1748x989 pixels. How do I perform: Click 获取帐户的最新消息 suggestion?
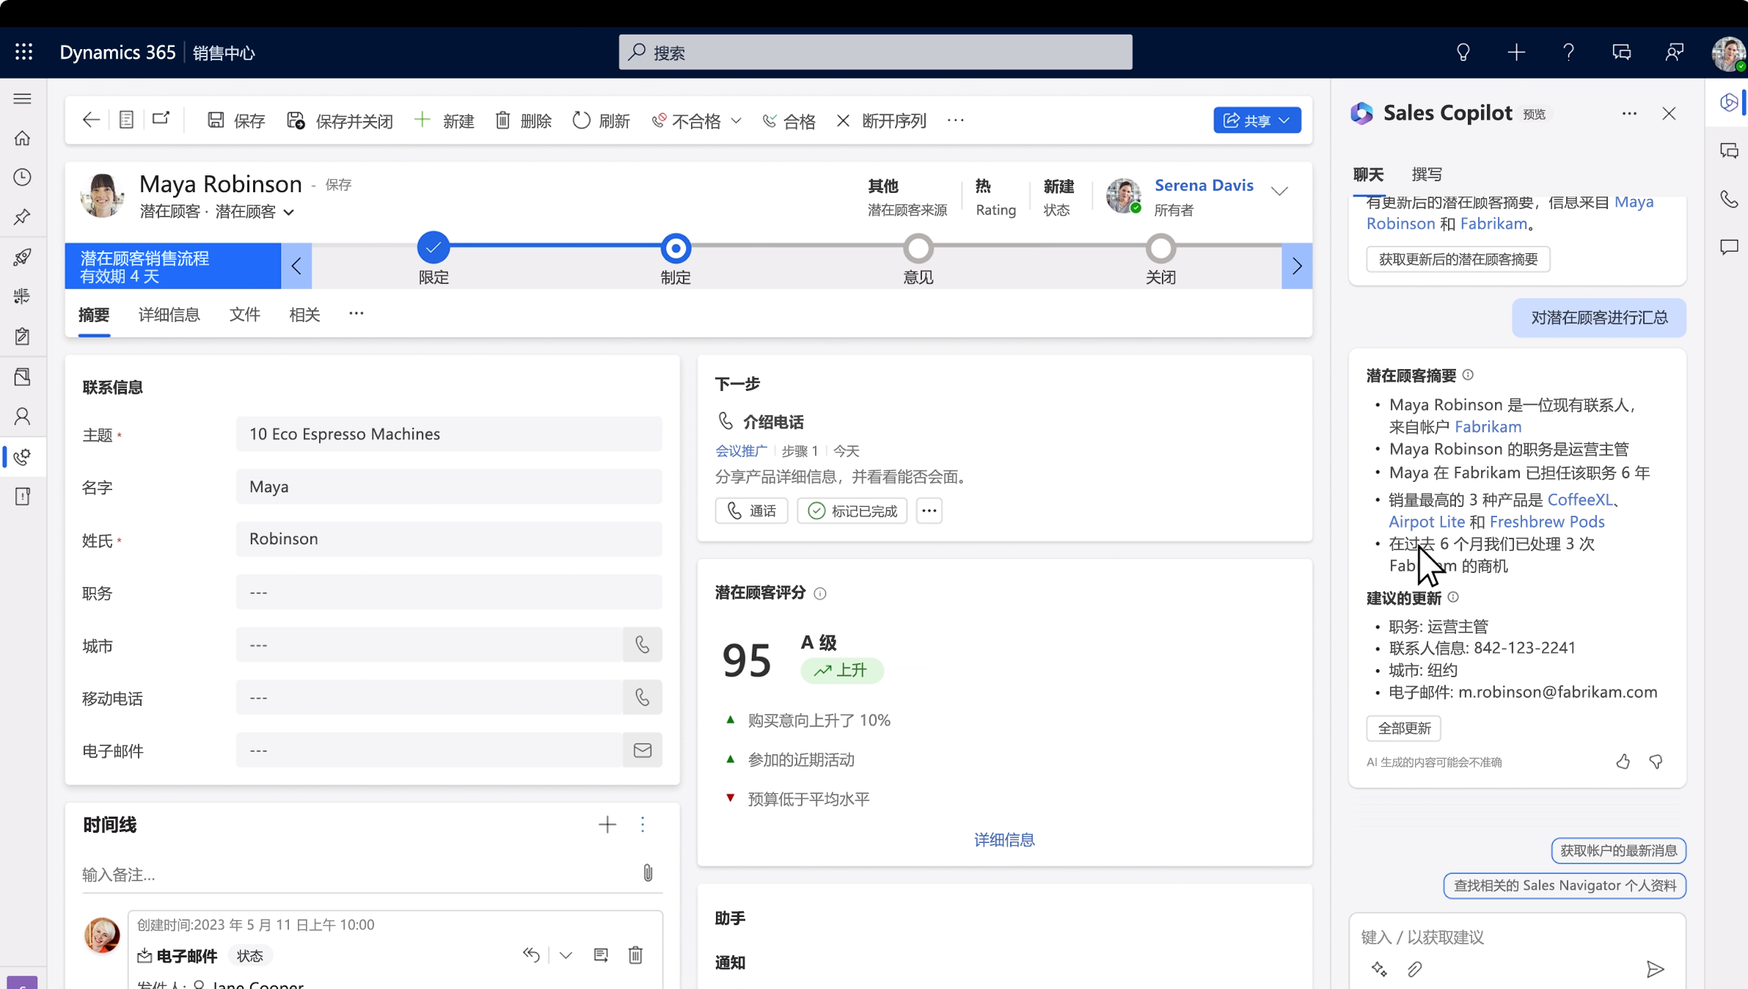click(x=1619, y=850)
